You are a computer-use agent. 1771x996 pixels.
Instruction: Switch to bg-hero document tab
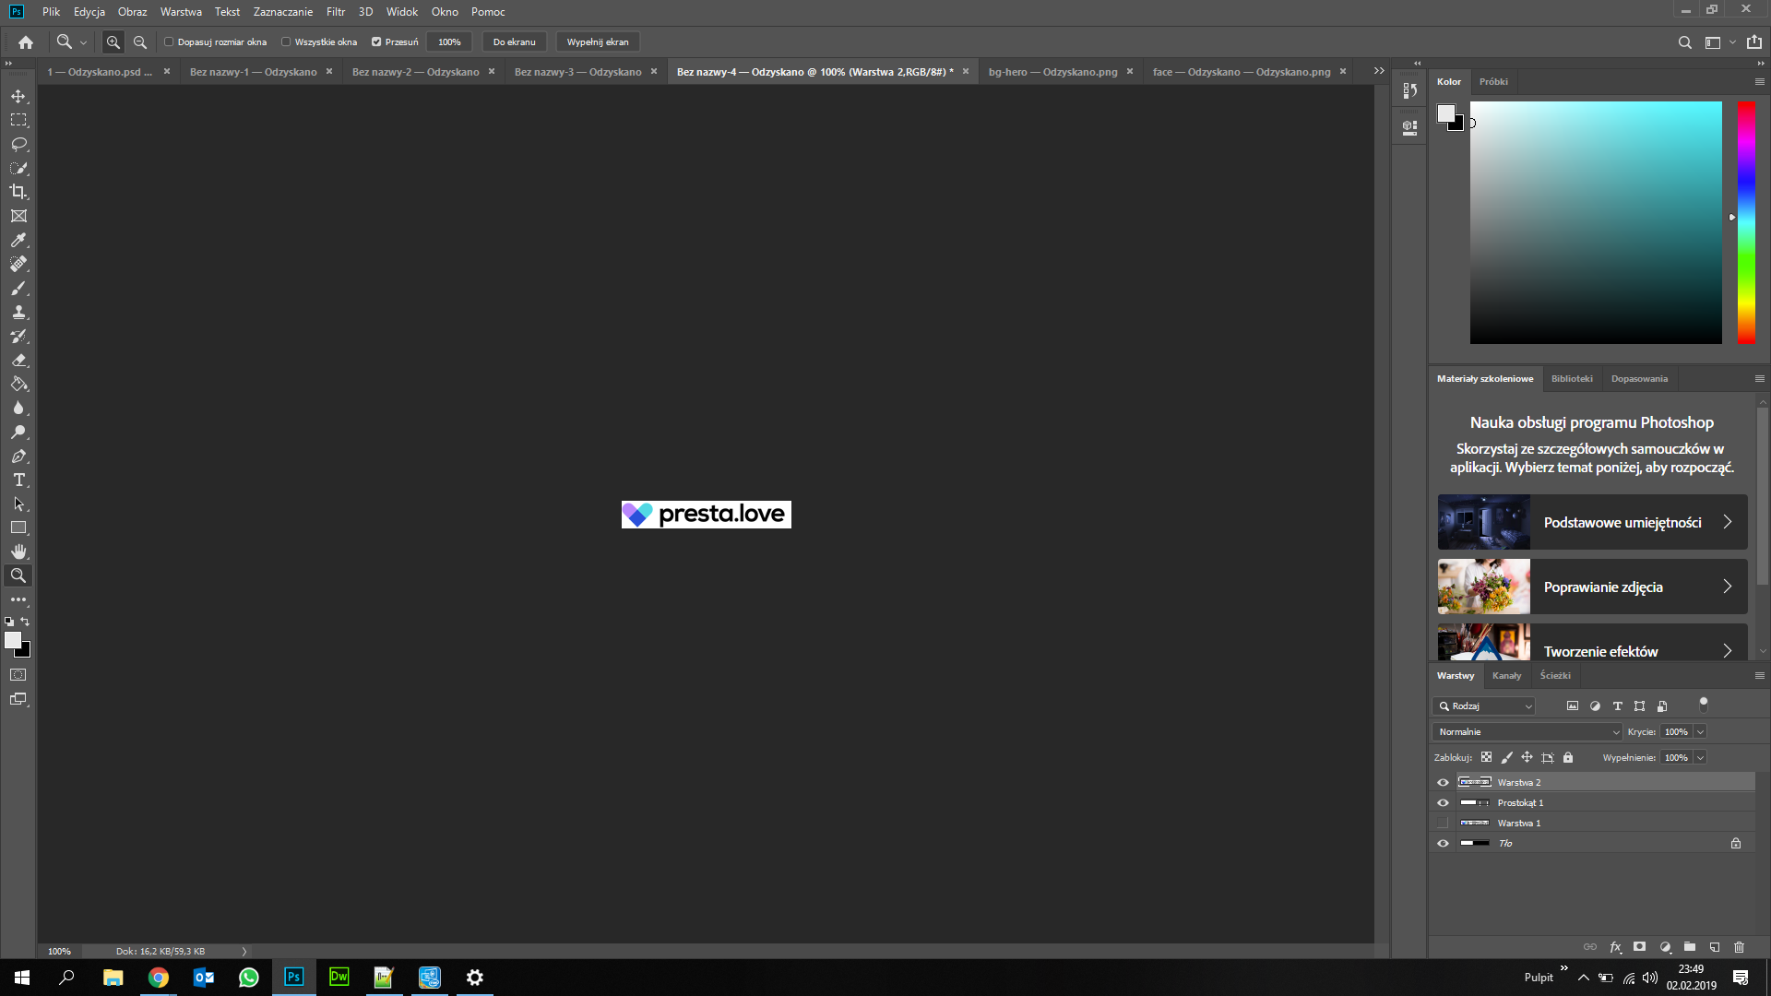pyautogui.click(x=1052, y=72)
